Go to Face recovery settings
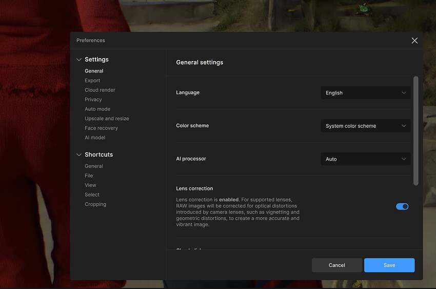Image resolution: width=436 pixels, height=289 pixels. tap(101, 128)
